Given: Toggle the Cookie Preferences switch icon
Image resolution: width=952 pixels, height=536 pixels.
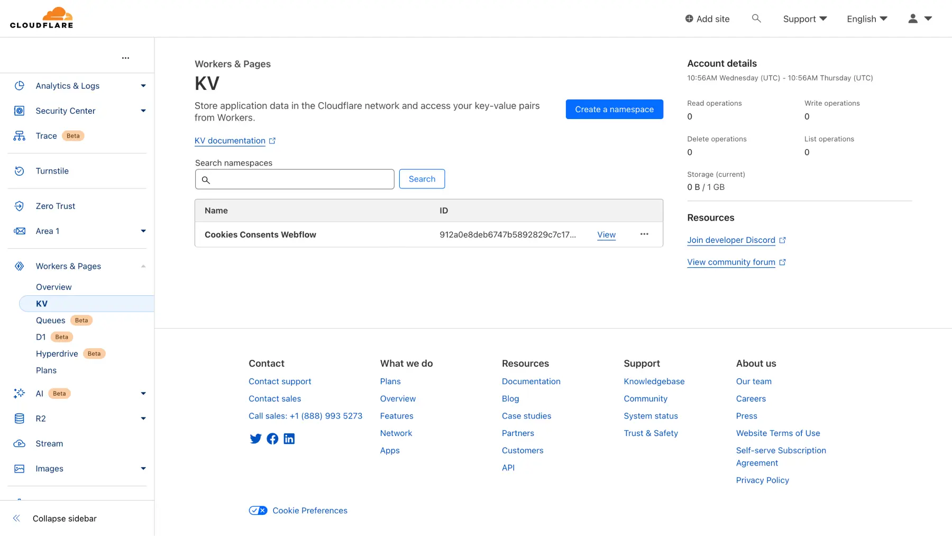Looking at the screenshot, I should [258, 511].
